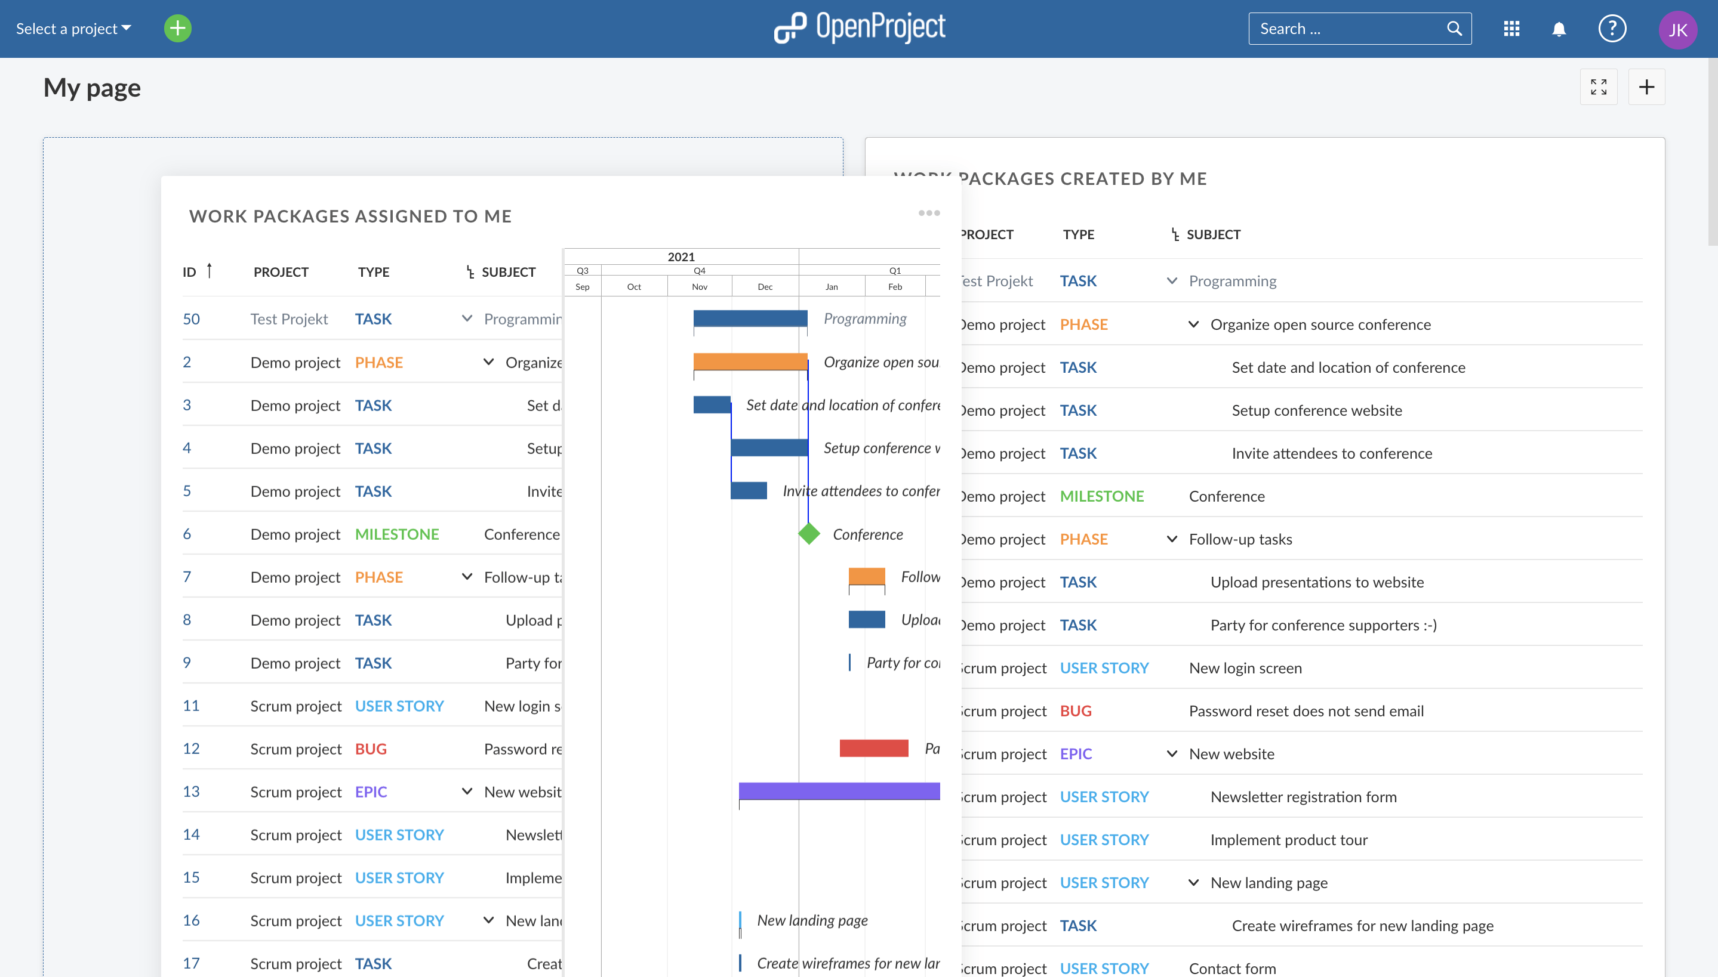Viewport: 1718px width, 977px height.
Task: Click the hierarchy icon beside SUBJECT in assigned table
Action: coord(470,272)
